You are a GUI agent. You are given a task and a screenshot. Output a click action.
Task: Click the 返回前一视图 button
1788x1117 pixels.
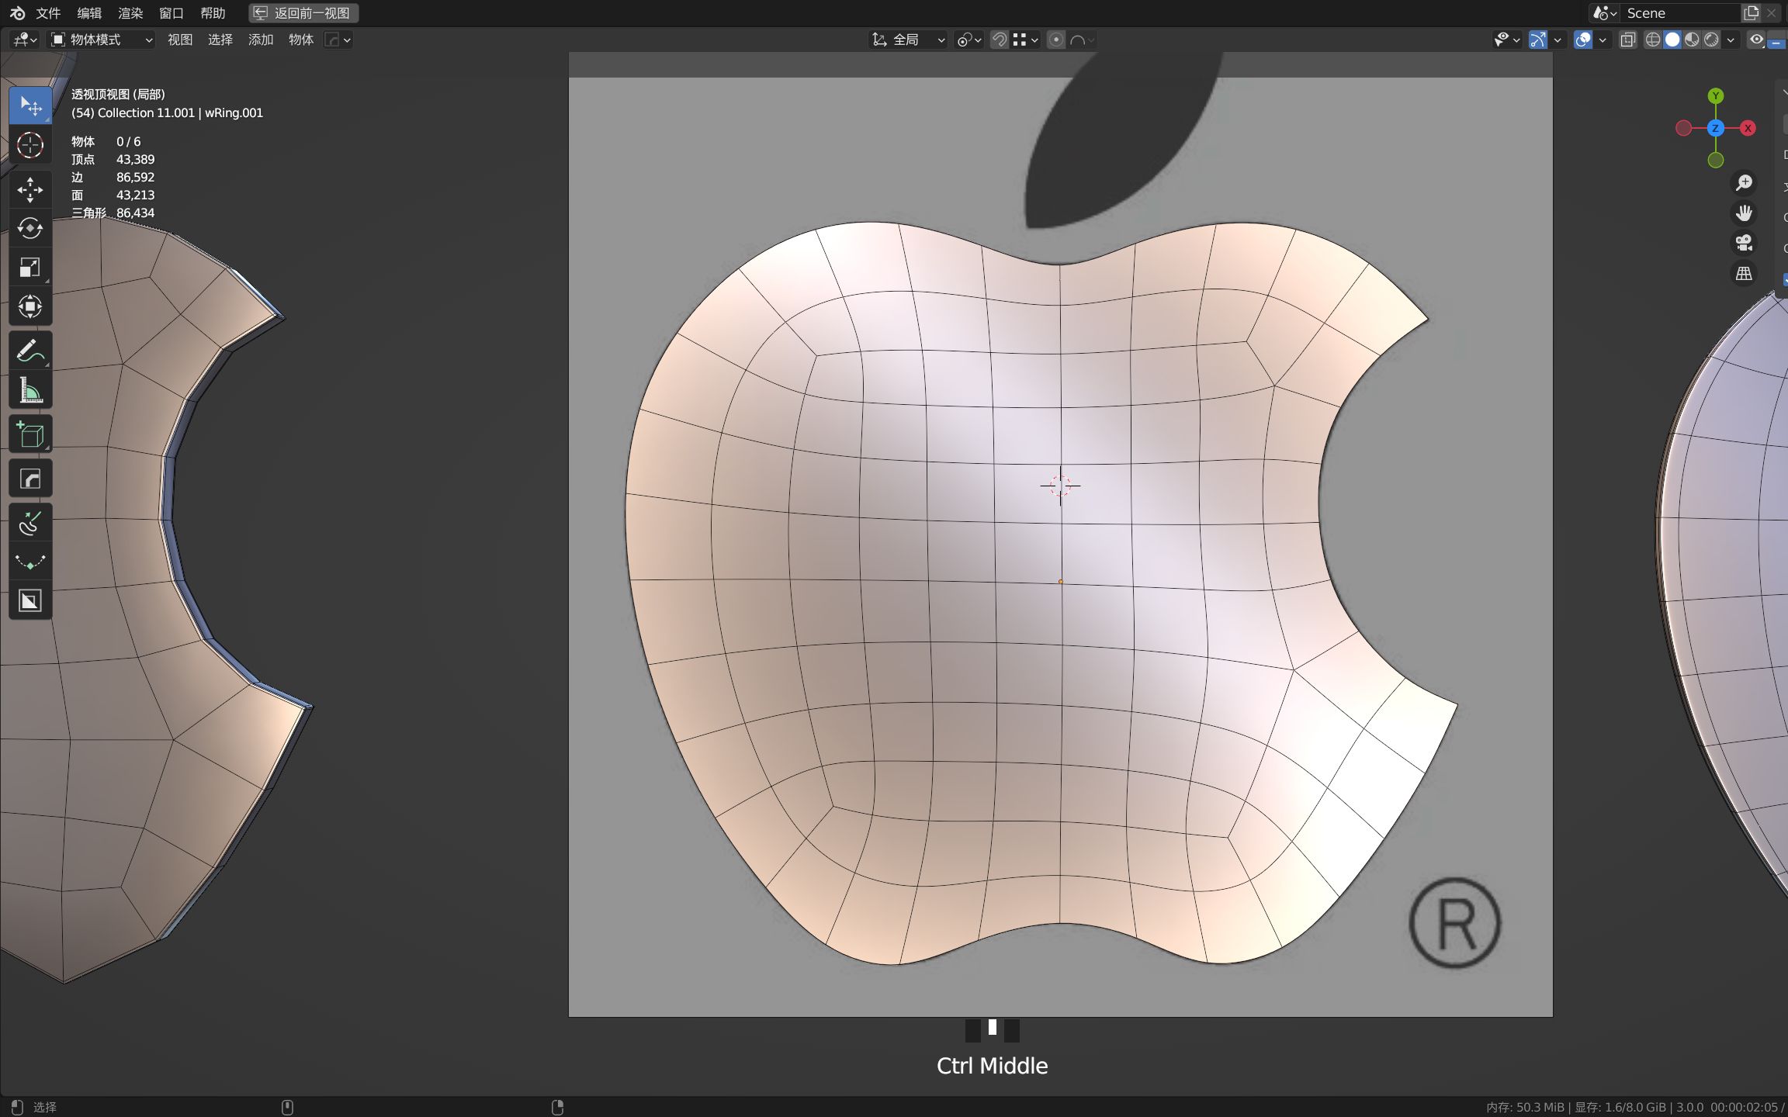pyautogui.click(x=303, y=13)
